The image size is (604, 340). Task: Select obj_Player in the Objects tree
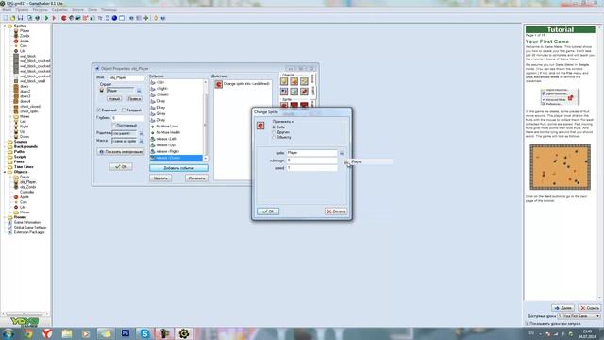pos(27,182)
